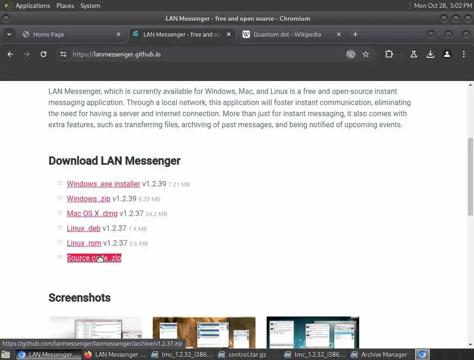Click the 24.2 MB file size text
This screenshot has width=474, height=360.
[x=156, y=214]
